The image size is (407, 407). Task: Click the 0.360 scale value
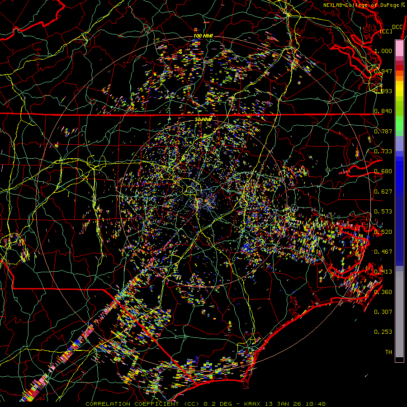383,292
